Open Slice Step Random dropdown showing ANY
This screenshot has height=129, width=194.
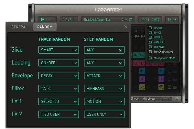104,50
